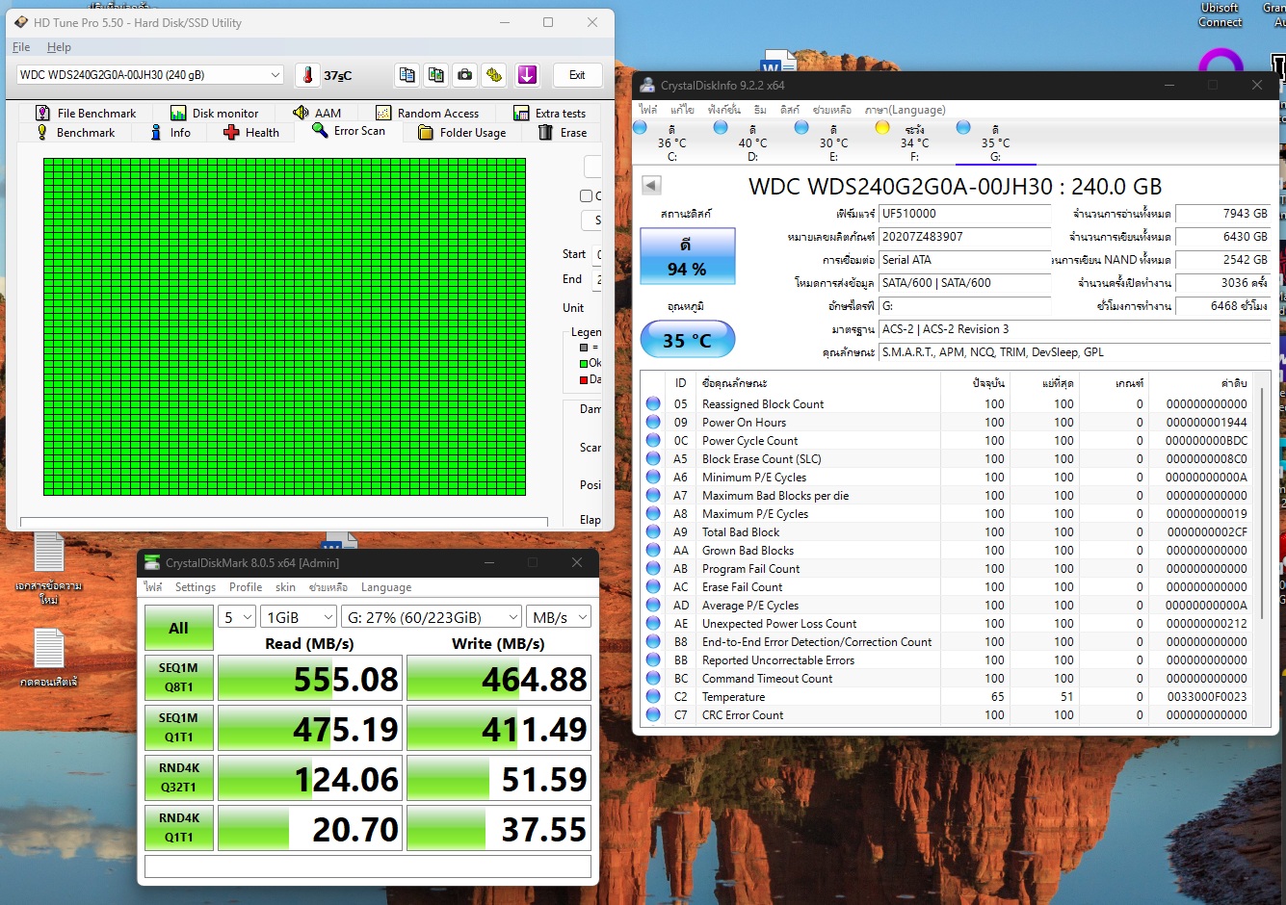Click the purple down-arrow tray icon
This screenshot has width=1286, height=905.
point(527,75)
